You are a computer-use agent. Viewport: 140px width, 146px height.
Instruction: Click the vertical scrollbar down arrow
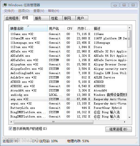pos(129,117)
